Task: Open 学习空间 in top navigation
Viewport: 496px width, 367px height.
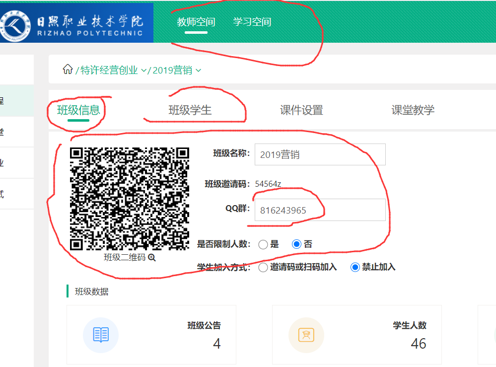Action: 252,22
